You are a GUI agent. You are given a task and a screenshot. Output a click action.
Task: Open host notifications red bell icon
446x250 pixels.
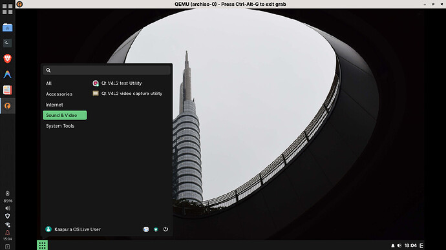click(7, 233)
